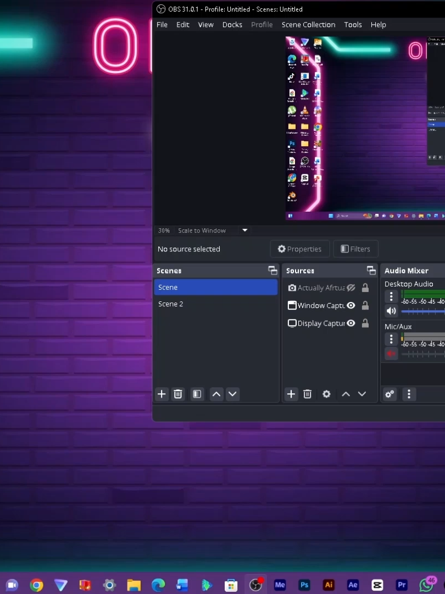The height and width of the screenshot is (594, 445).
Task: Open Mic/Aux options via three dots
Action: (x=391, y=339)
